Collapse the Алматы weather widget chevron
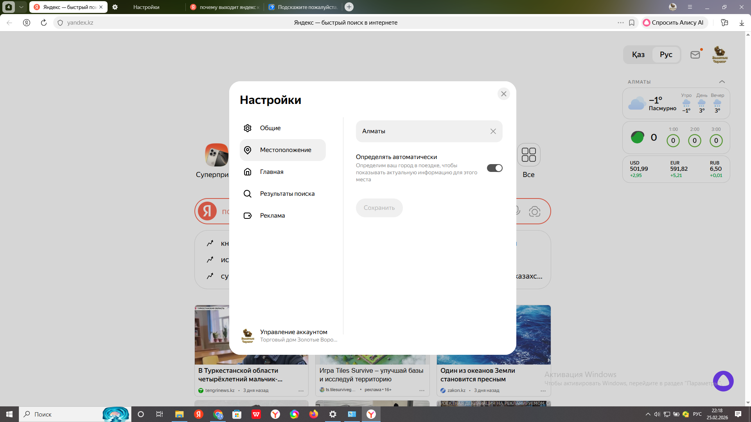 722,82
